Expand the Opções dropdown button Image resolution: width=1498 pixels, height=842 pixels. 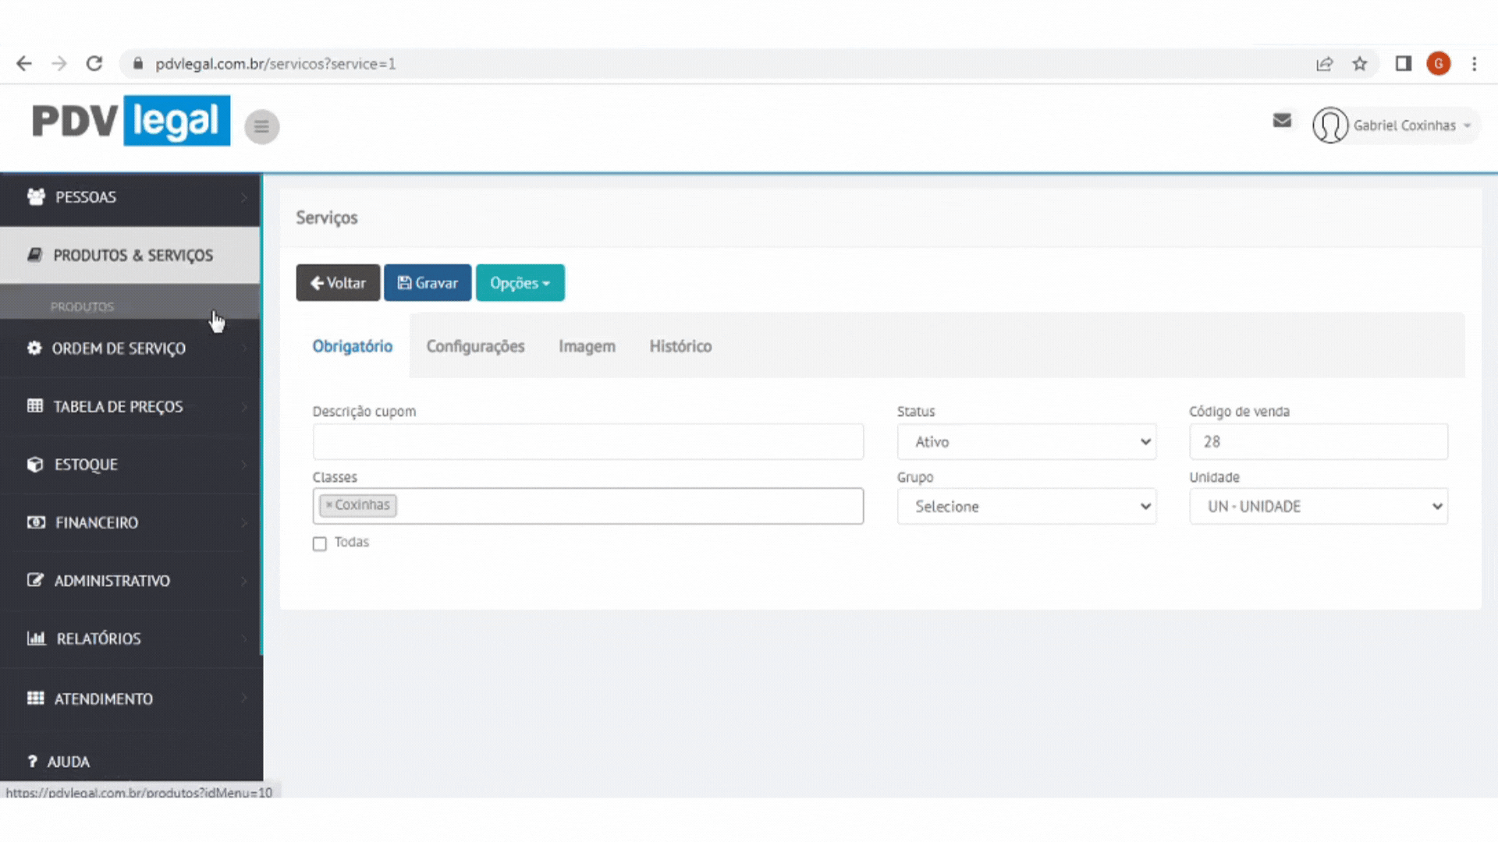tap(520, 283)
